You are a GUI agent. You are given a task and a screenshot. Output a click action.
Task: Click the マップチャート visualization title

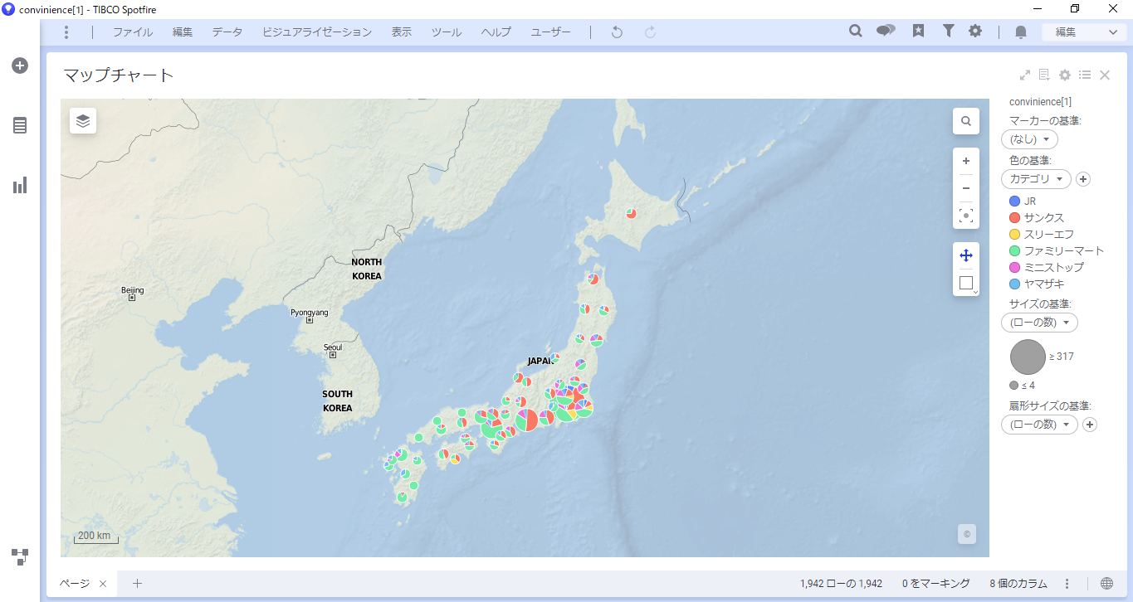(x=119, y=75)
